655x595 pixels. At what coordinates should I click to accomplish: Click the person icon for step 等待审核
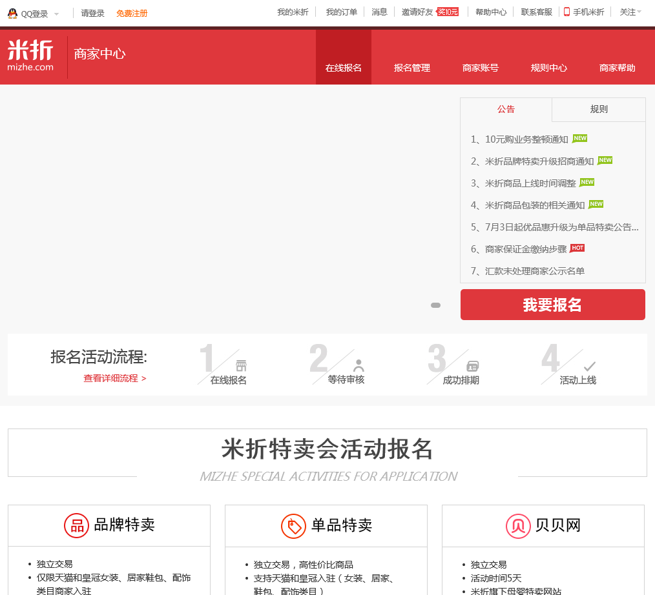[359, 365]
